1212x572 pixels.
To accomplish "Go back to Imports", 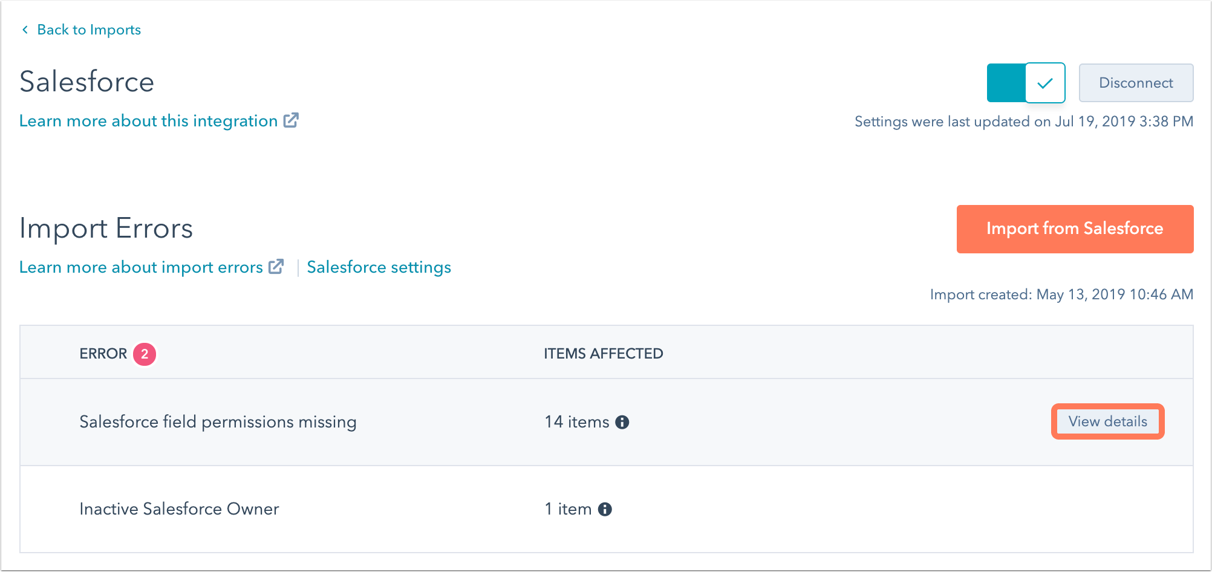I will coord(88,30).
